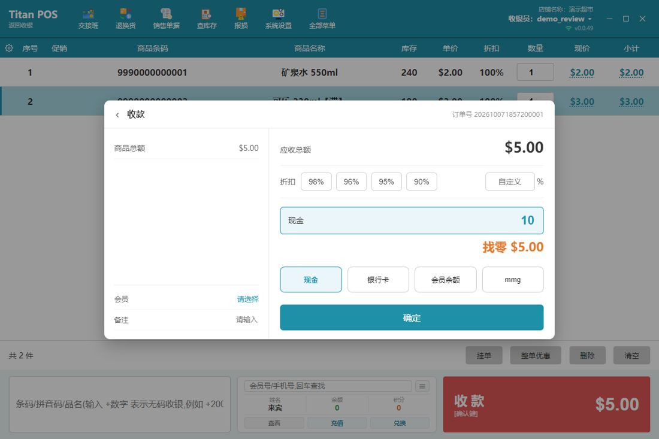Open the 系统设置 system settings icon
The height and width of the screenshot is (439, 659).
coord(278,19)
